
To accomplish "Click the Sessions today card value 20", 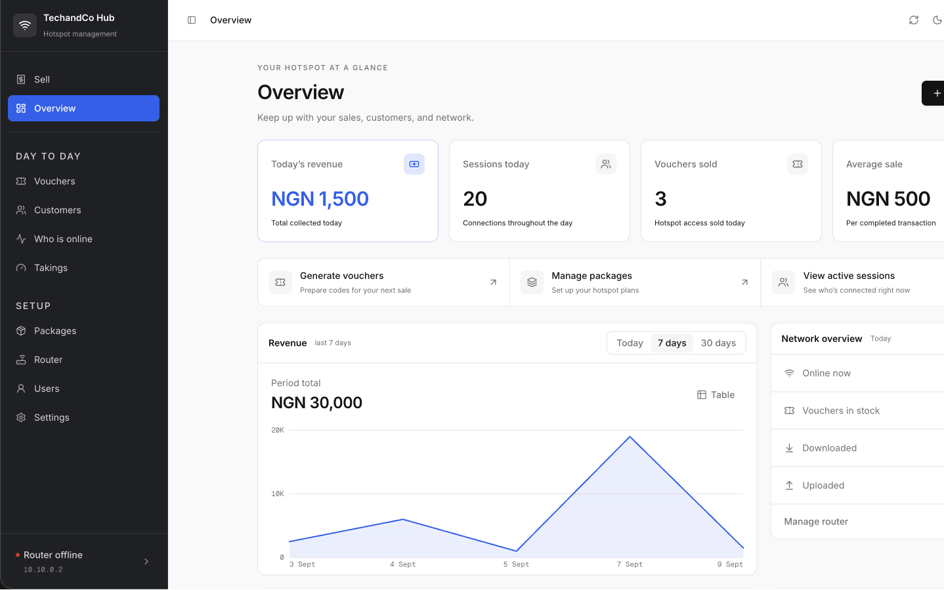I will [x=475, y=199].
